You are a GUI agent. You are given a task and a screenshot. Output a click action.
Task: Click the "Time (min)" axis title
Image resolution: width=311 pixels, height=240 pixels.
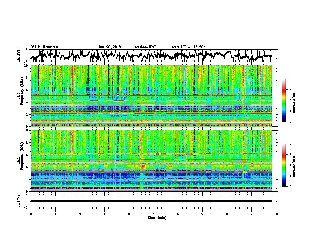(x=157, y=218)
